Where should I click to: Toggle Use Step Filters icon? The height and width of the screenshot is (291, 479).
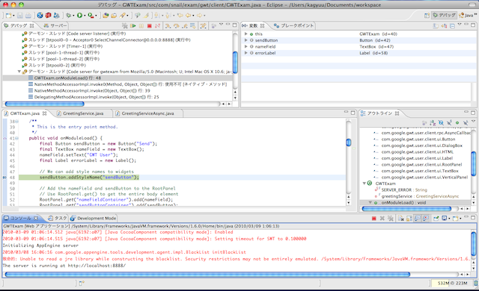point(203,26)
